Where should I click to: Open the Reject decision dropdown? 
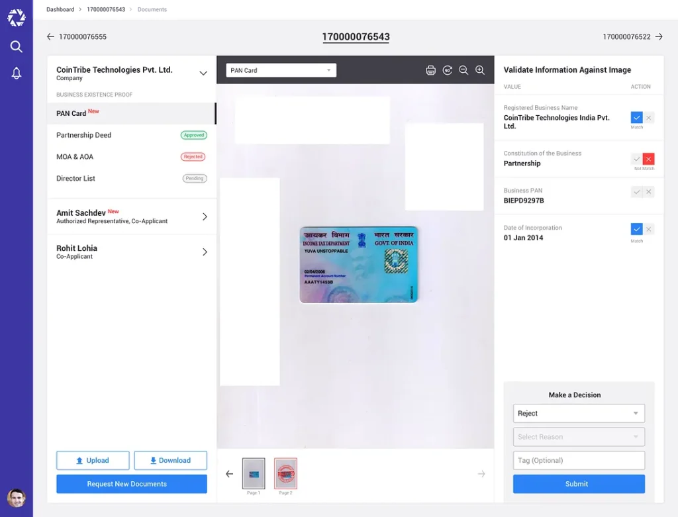tap(578, 413)
